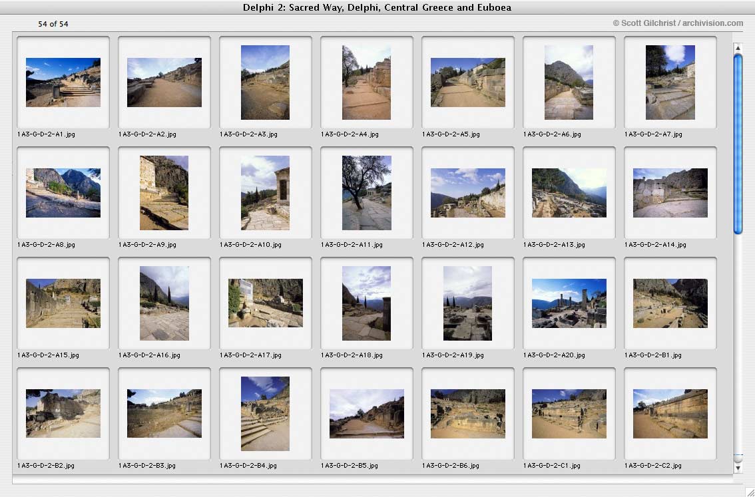Screen dimensions: 755x497
Task: Click the "54 of 54" image counter
Action: [53, 24]
